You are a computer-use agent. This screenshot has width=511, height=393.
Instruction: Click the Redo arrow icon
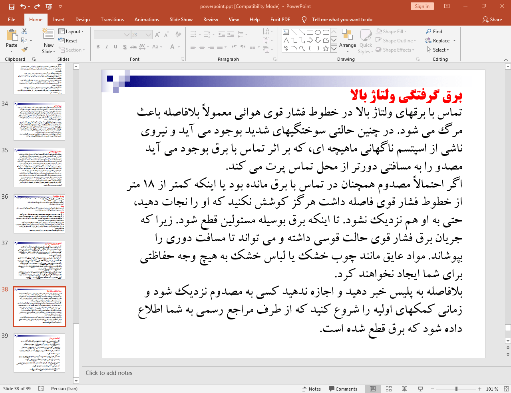click(x=37, y=6)
